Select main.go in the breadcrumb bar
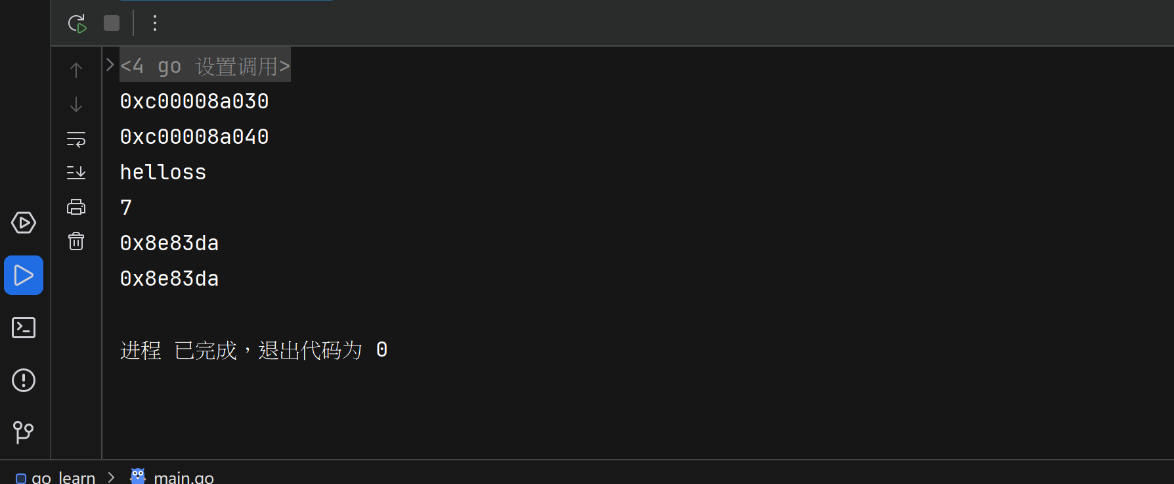 [x=183, y=477]
